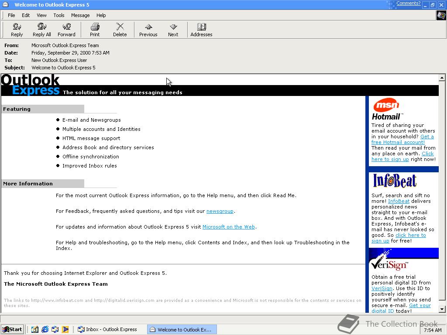Click the Offline synchronization bullet
The image size is (447, 335).
click(91, 157)
